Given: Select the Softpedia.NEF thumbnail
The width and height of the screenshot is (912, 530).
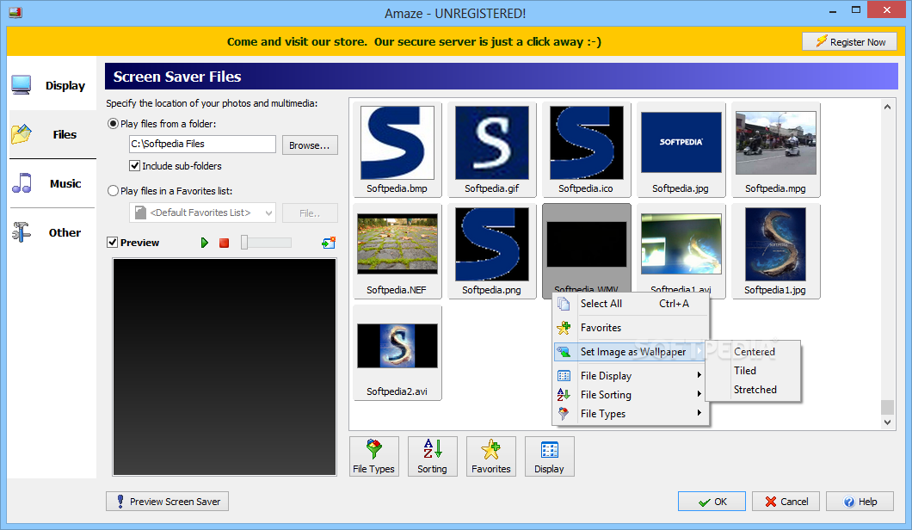Looking at the screenshot, I should click(x=397, y=251).
